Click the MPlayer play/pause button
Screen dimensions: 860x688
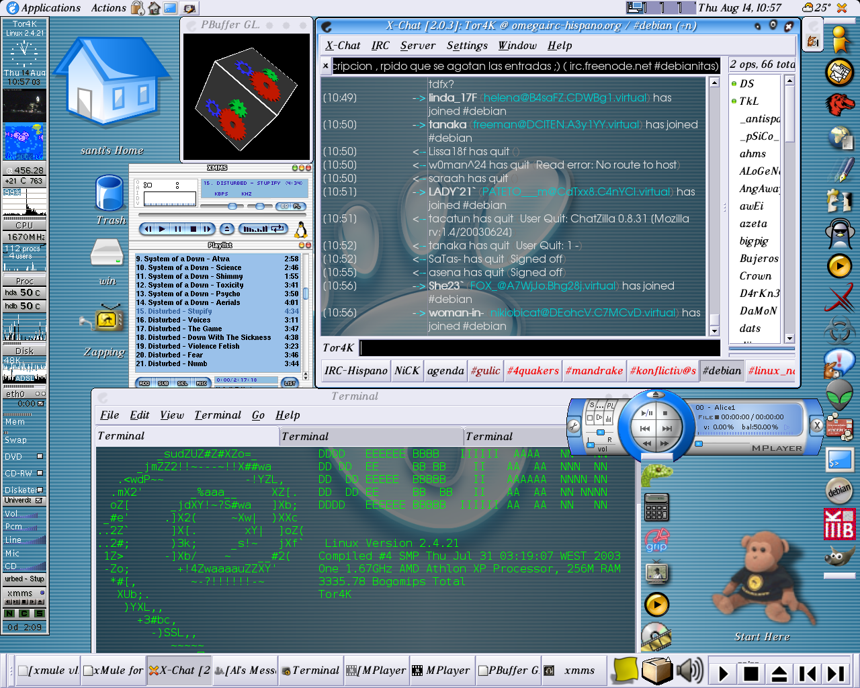pyautogui.click(x=647, y=413)
